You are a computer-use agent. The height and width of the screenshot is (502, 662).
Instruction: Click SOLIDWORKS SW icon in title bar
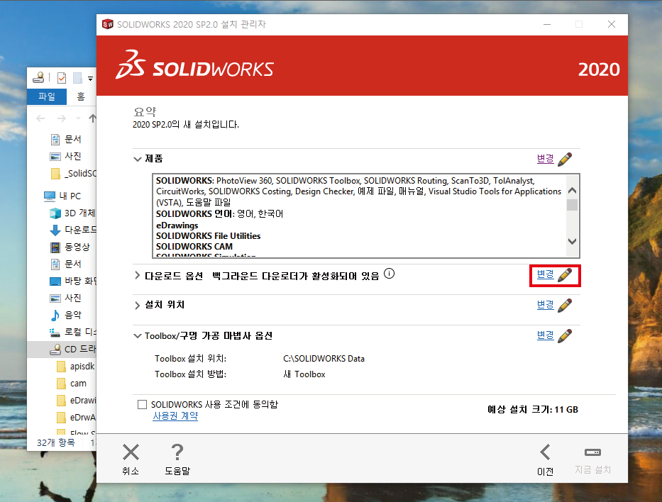pos(108,24)
